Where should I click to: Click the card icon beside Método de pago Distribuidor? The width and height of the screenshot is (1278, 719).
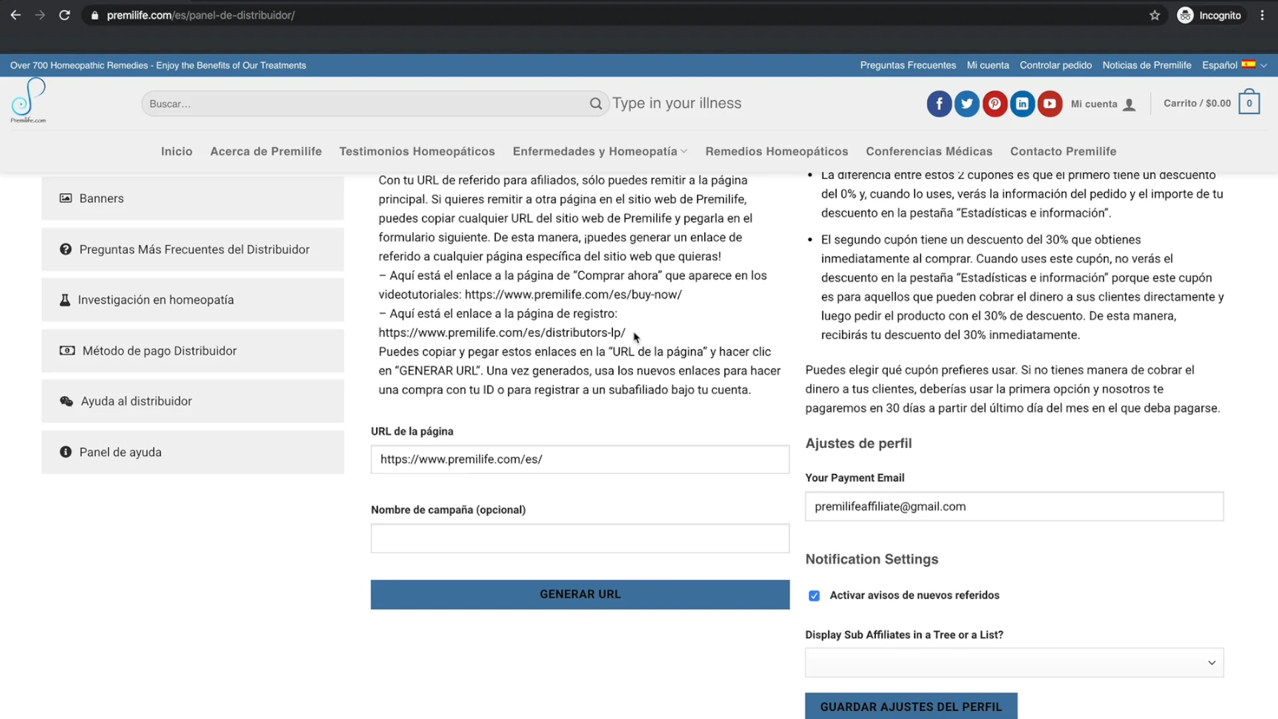[67, 351]
